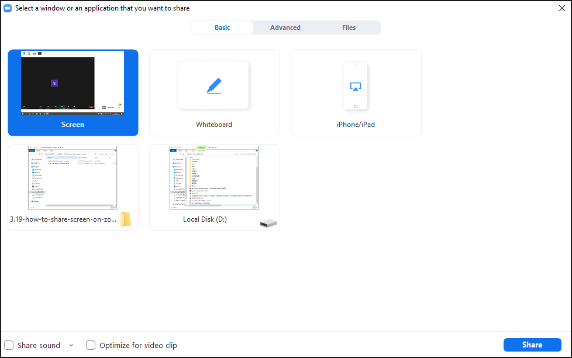Open the Advanced tab

285,27
